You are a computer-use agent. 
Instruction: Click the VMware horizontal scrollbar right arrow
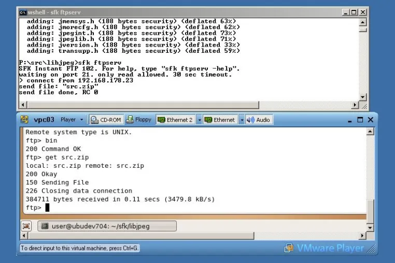point(362,236)
